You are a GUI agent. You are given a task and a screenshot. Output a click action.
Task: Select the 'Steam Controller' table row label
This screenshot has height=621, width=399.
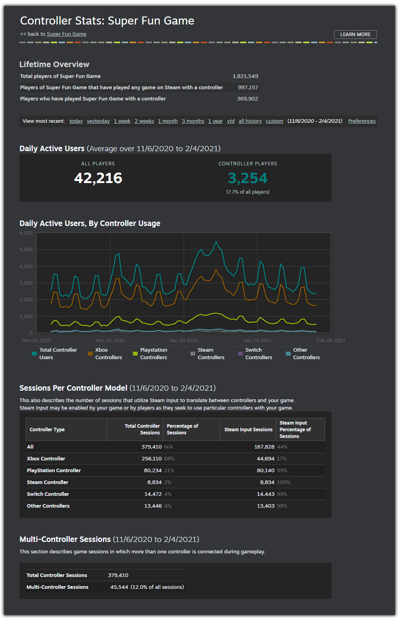tap(47, 482)
